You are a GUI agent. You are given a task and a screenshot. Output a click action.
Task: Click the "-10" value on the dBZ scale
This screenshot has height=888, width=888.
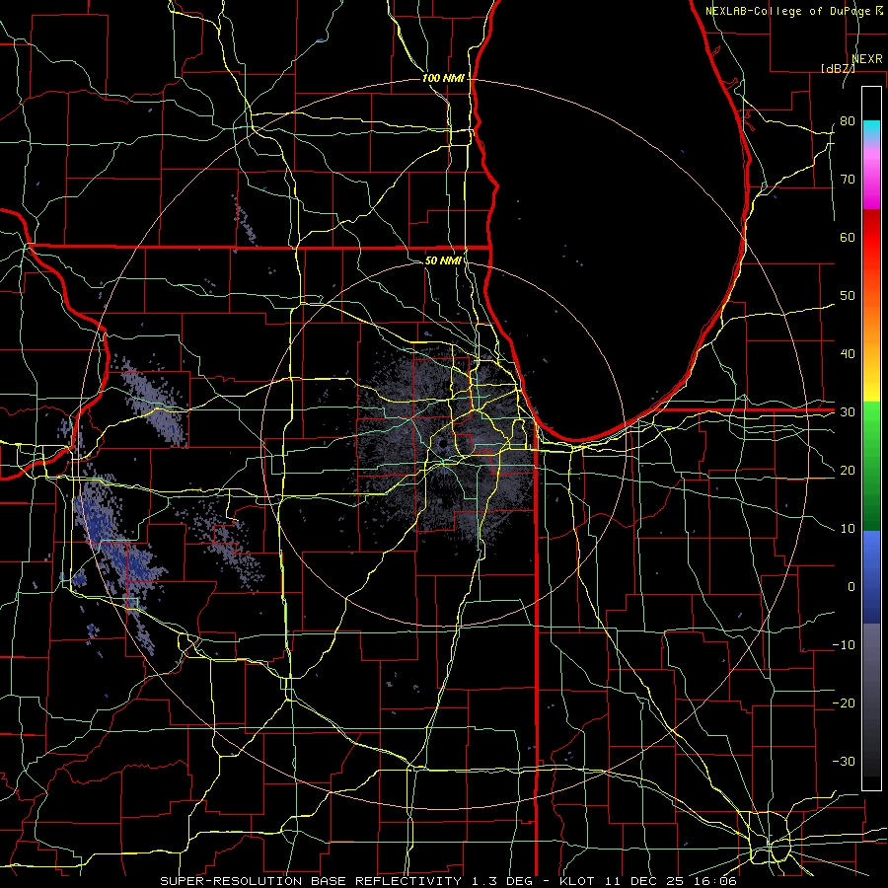[844, 645]
